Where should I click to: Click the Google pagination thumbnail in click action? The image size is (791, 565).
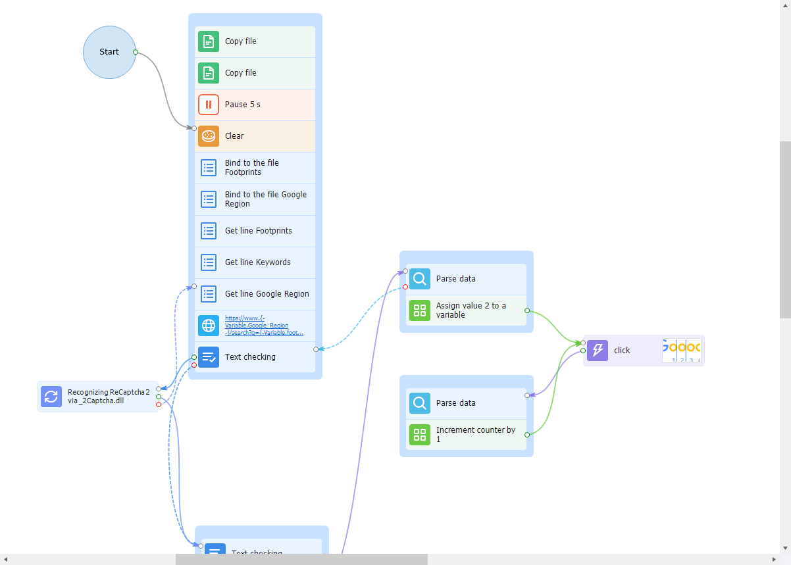click(x=682, y=351)
